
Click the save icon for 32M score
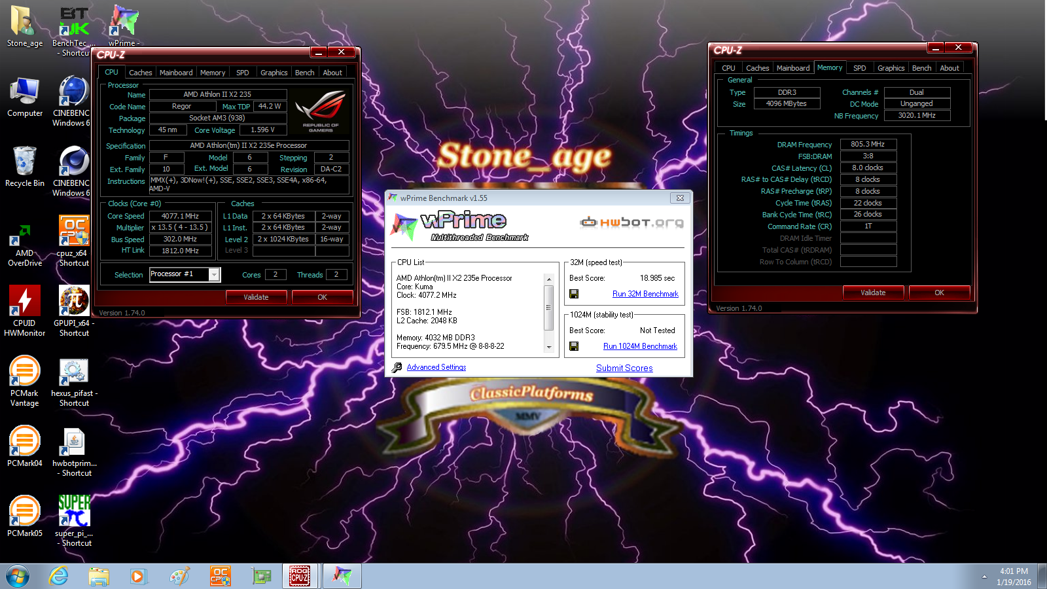click(x=574, y=294)
